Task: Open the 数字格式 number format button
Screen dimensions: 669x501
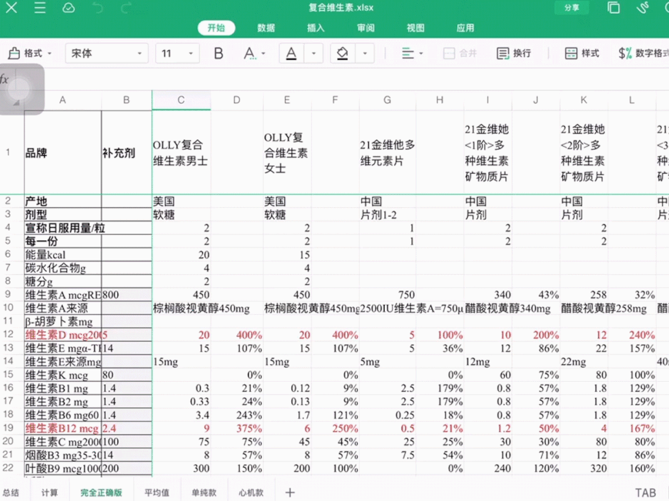Action: pyautogui.click(x=644, y=53)
